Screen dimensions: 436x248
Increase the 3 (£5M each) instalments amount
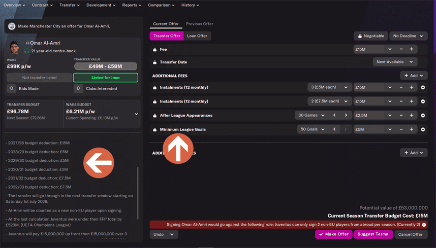[412, 87]
